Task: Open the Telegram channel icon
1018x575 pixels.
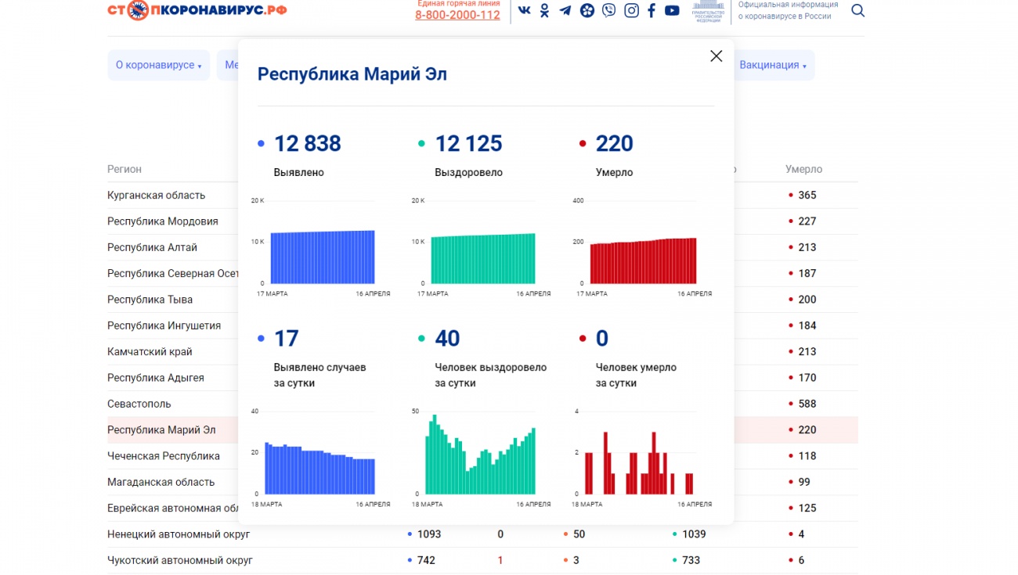Action: [565, 11]
